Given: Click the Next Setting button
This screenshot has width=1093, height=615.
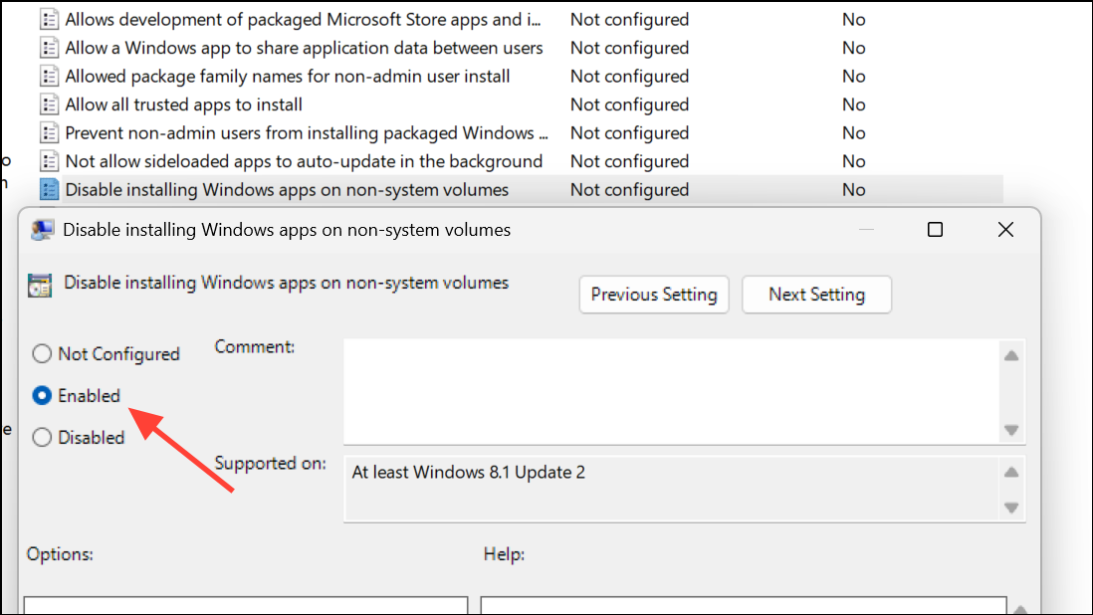Looking at the screenshot, I should [816, 295].
